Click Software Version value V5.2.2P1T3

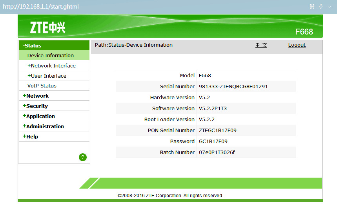tap(213, 109)
